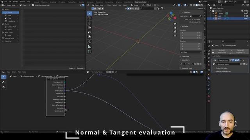
Task: Click the Apply All modifiers button
Action: (221, 50)
